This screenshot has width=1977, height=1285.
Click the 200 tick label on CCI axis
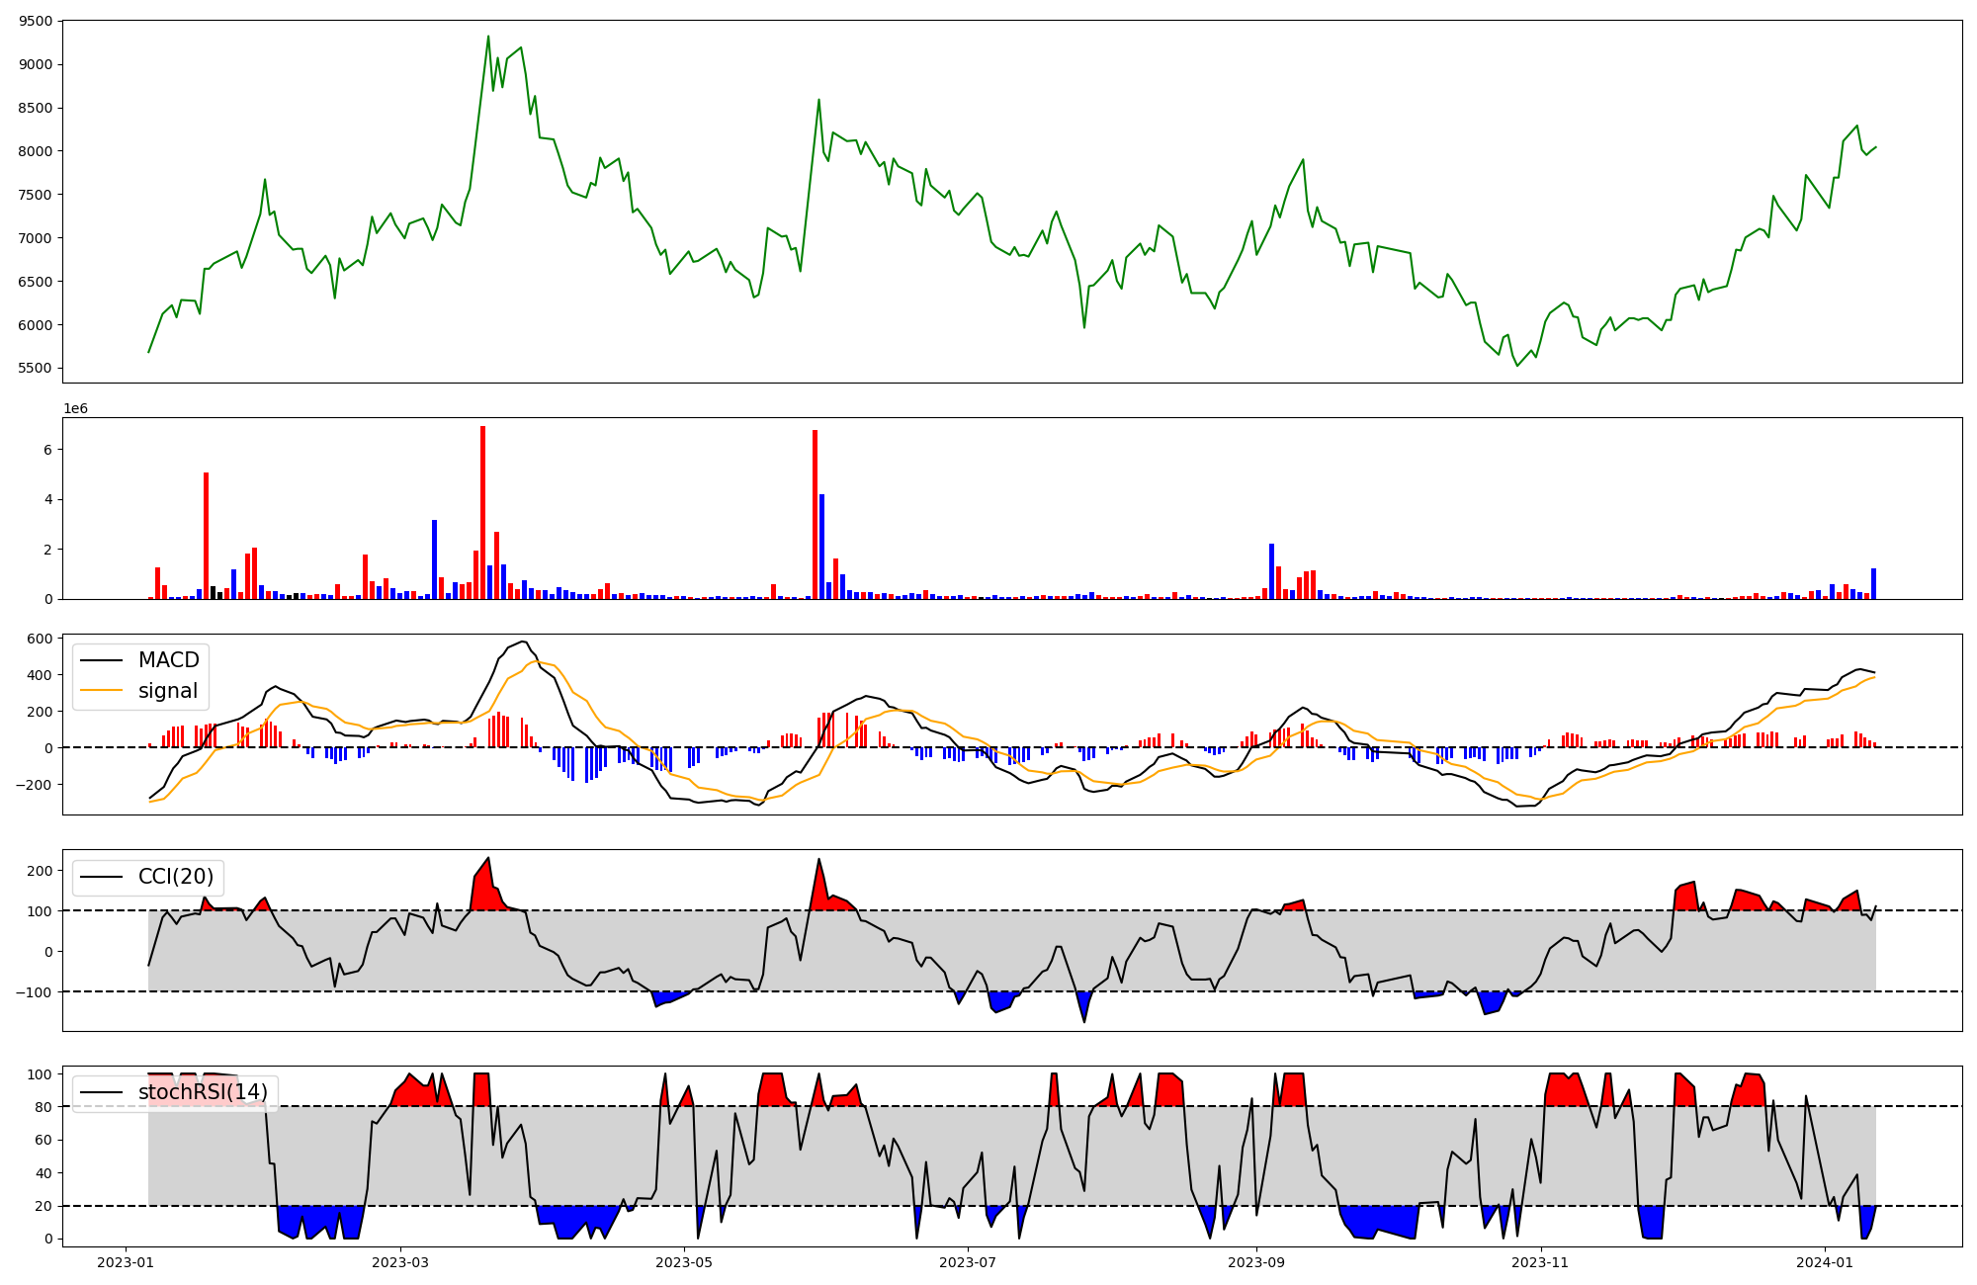[x=40, y=871]
